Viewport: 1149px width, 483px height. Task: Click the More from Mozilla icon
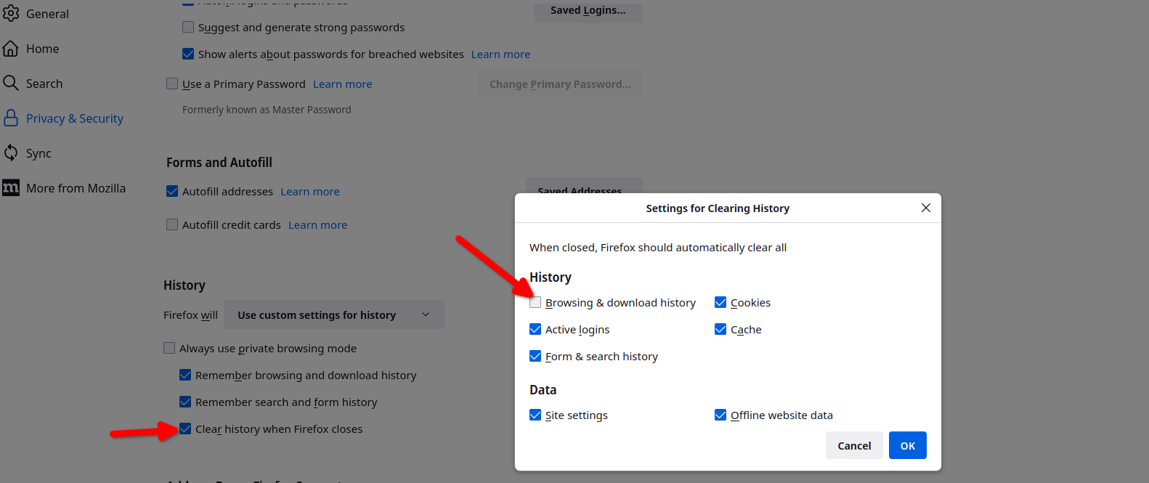pos(11,188)
